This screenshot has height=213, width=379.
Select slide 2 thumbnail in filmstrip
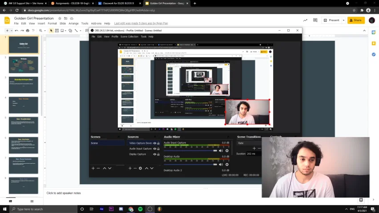tap(24, 65)
